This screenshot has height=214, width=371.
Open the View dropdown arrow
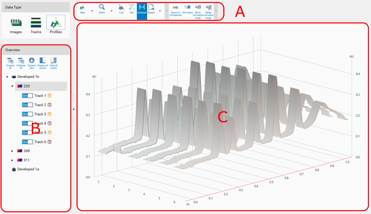tap(92, 11)
